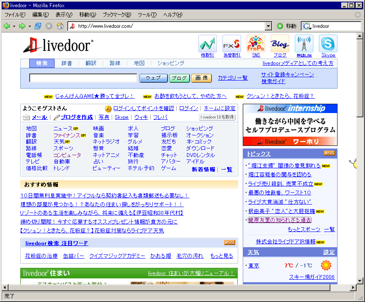Click the livedoor favicon in the address bar
This screenshot has height=302, width=365.
[73, 26]
